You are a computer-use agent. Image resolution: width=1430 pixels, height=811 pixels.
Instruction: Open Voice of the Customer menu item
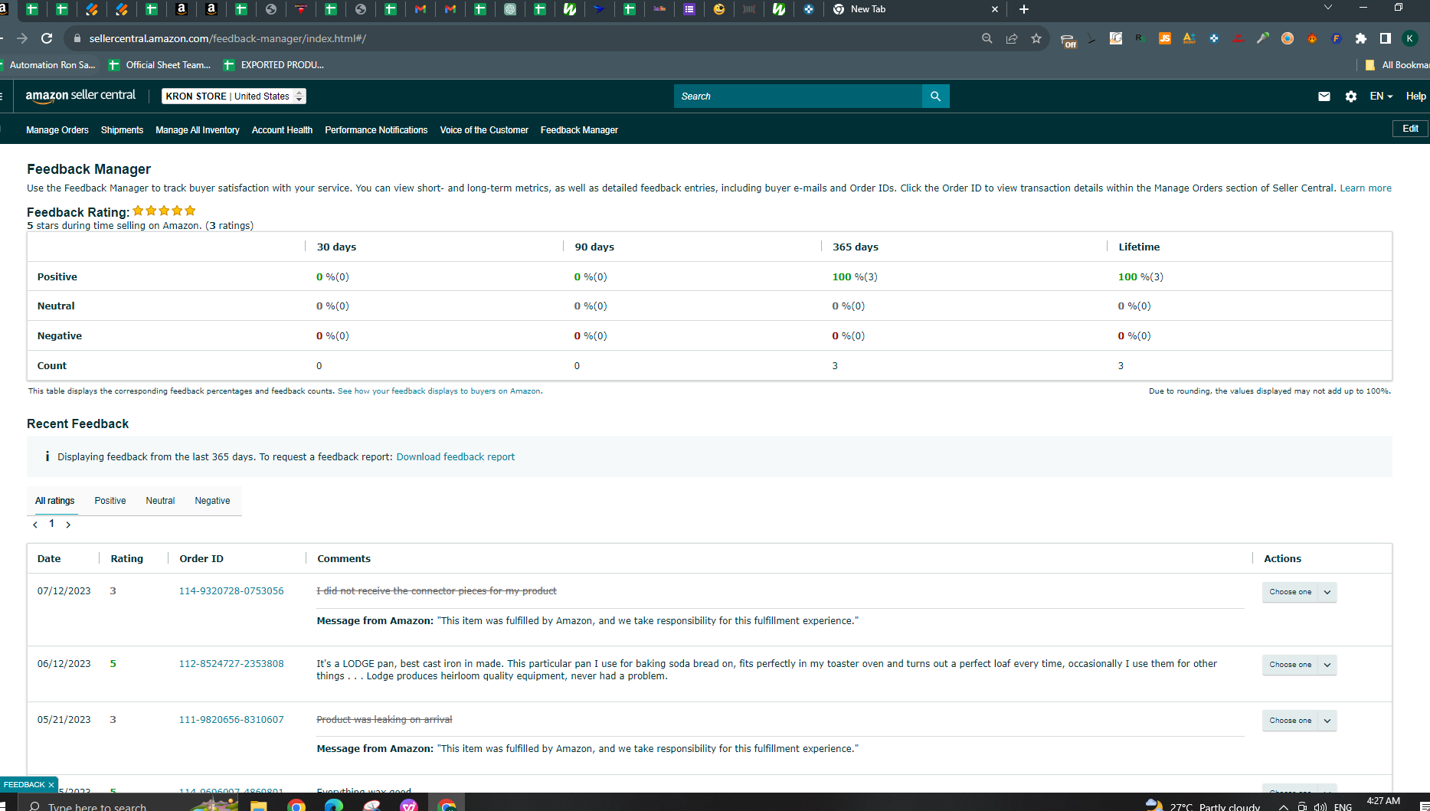[x=484, y=130]
